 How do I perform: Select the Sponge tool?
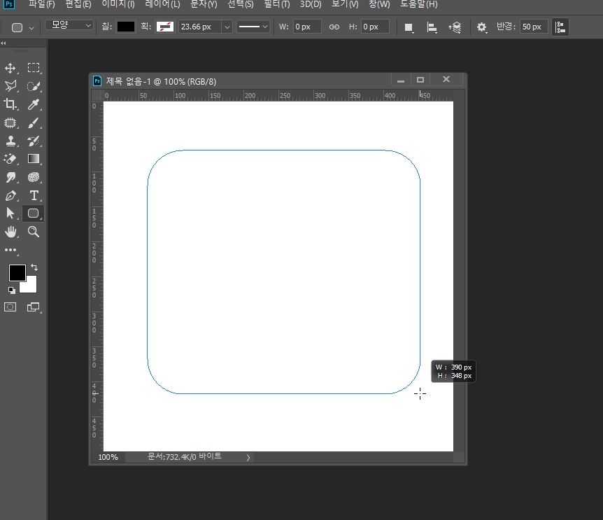[x=34, y=177]
